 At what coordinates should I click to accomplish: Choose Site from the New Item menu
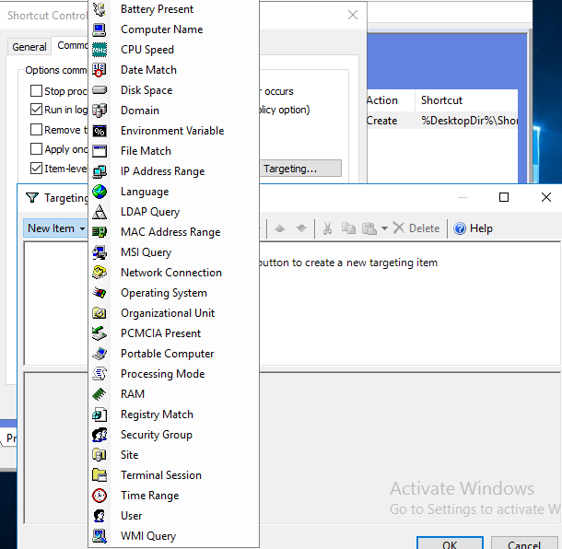tap(173, 455)
